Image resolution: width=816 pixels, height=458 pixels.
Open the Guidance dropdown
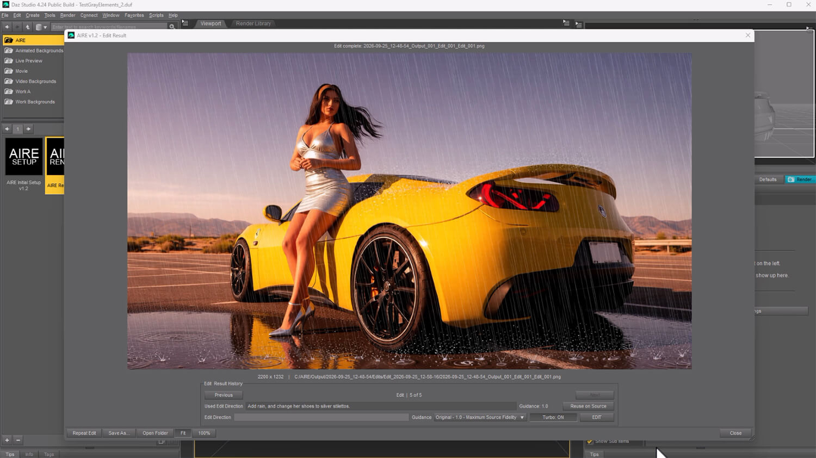click(x=480, y=417)
